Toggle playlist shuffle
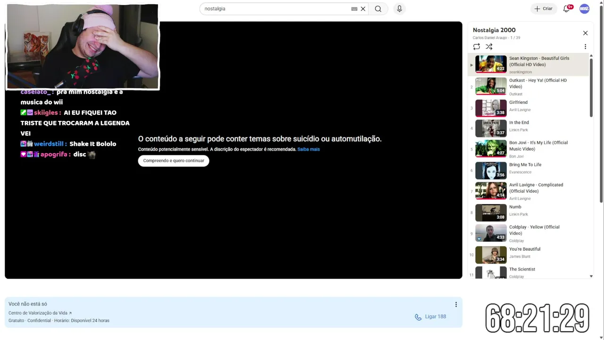 489,47
